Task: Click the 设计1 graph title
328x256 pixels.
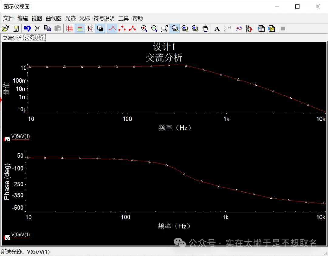Action: [164, 47]
